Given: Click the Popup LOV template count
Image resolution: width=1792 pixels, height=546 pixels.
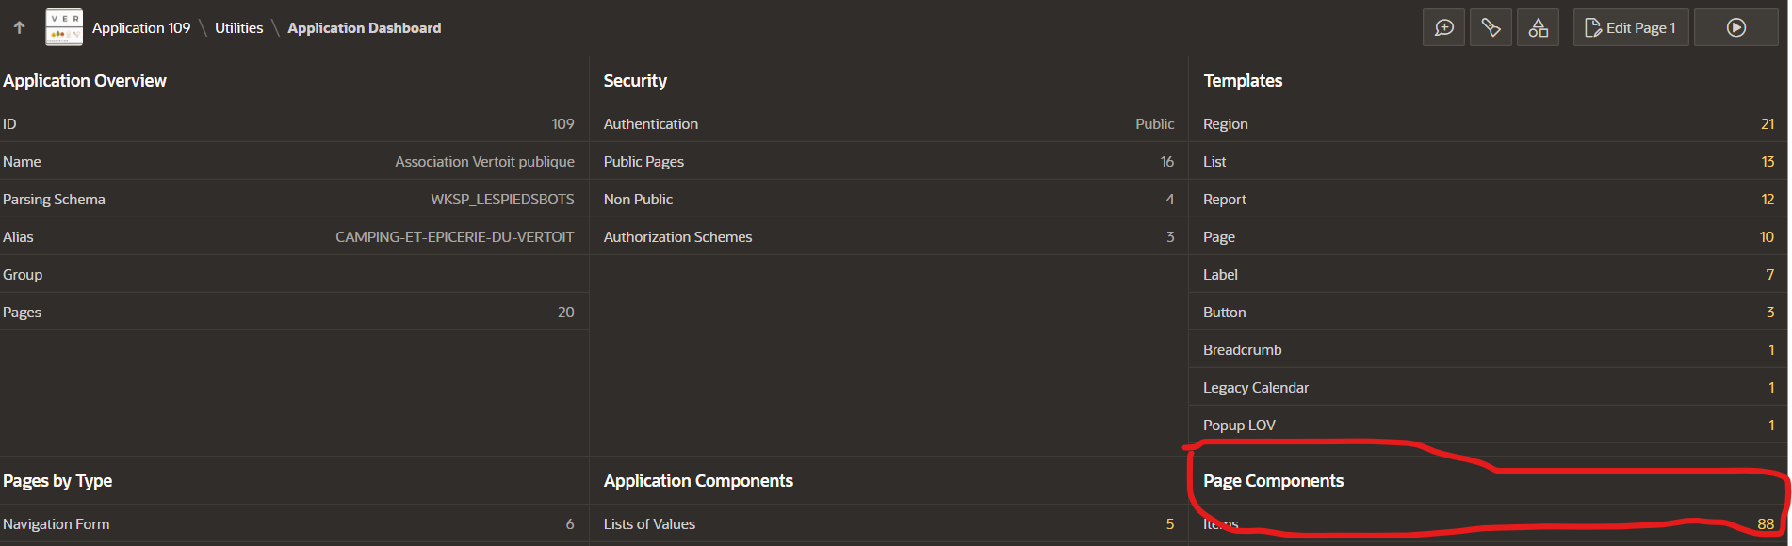Looking at the screenshot, I should [1770, 426].
